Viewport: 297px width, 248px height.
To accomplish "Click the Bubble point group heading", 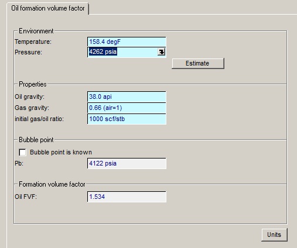I will pos(36,140).
